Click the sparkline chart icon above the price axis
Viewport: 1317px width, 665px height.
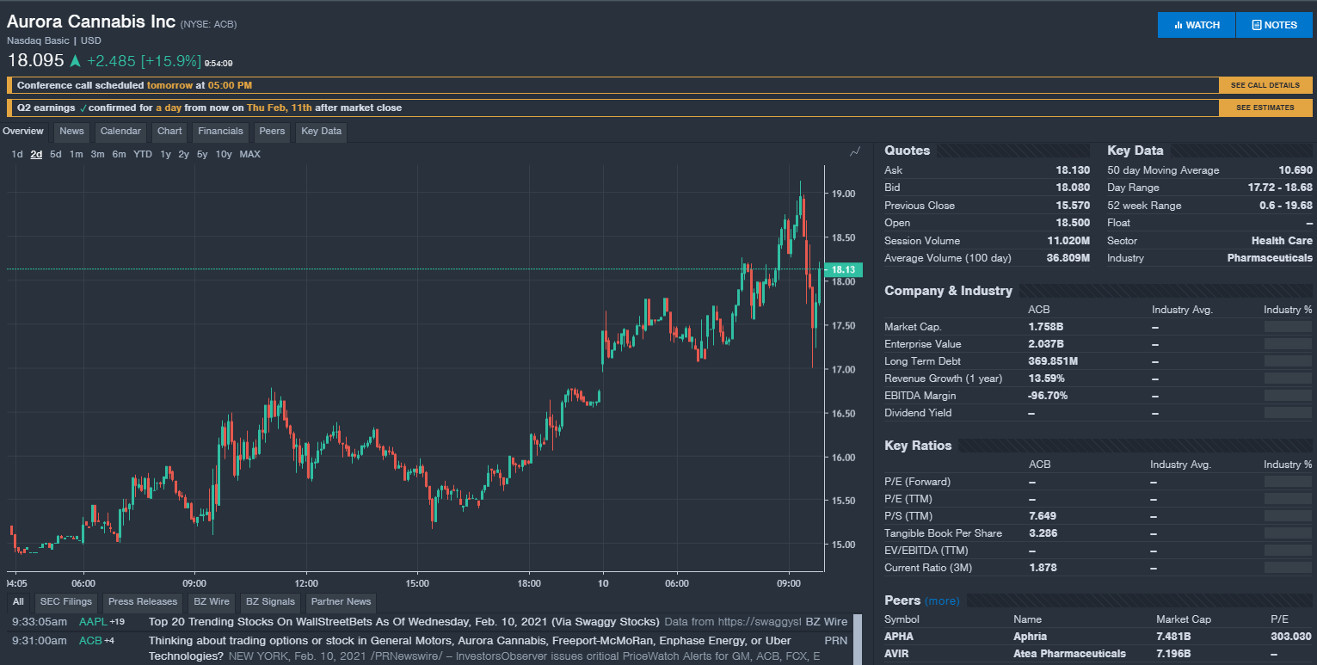click(x=854, y=151)
